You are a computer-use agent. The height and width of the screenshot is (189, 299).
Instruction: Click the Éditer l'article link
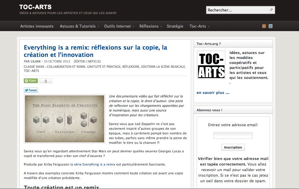(x=87, y=61)
